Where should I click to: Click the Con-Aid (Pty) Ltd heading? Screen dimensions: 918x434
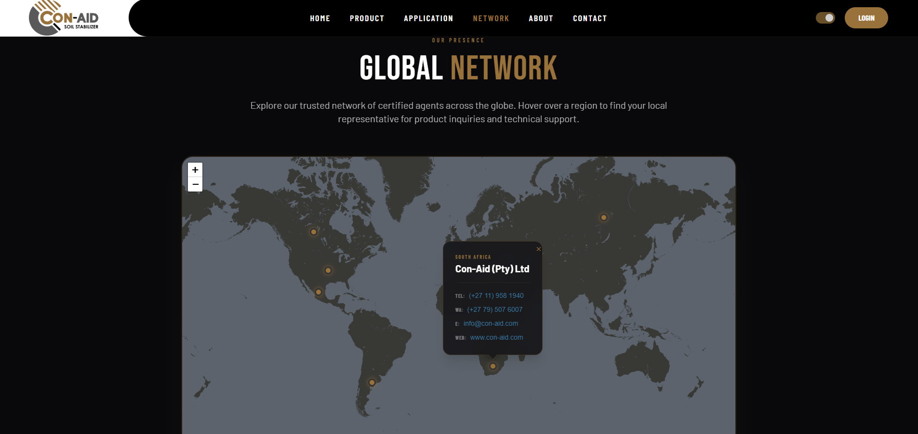(x=492, y=269)
